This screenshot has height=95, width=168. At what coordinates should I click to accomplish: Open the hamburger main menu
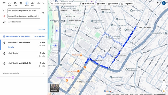pos(4,3)
